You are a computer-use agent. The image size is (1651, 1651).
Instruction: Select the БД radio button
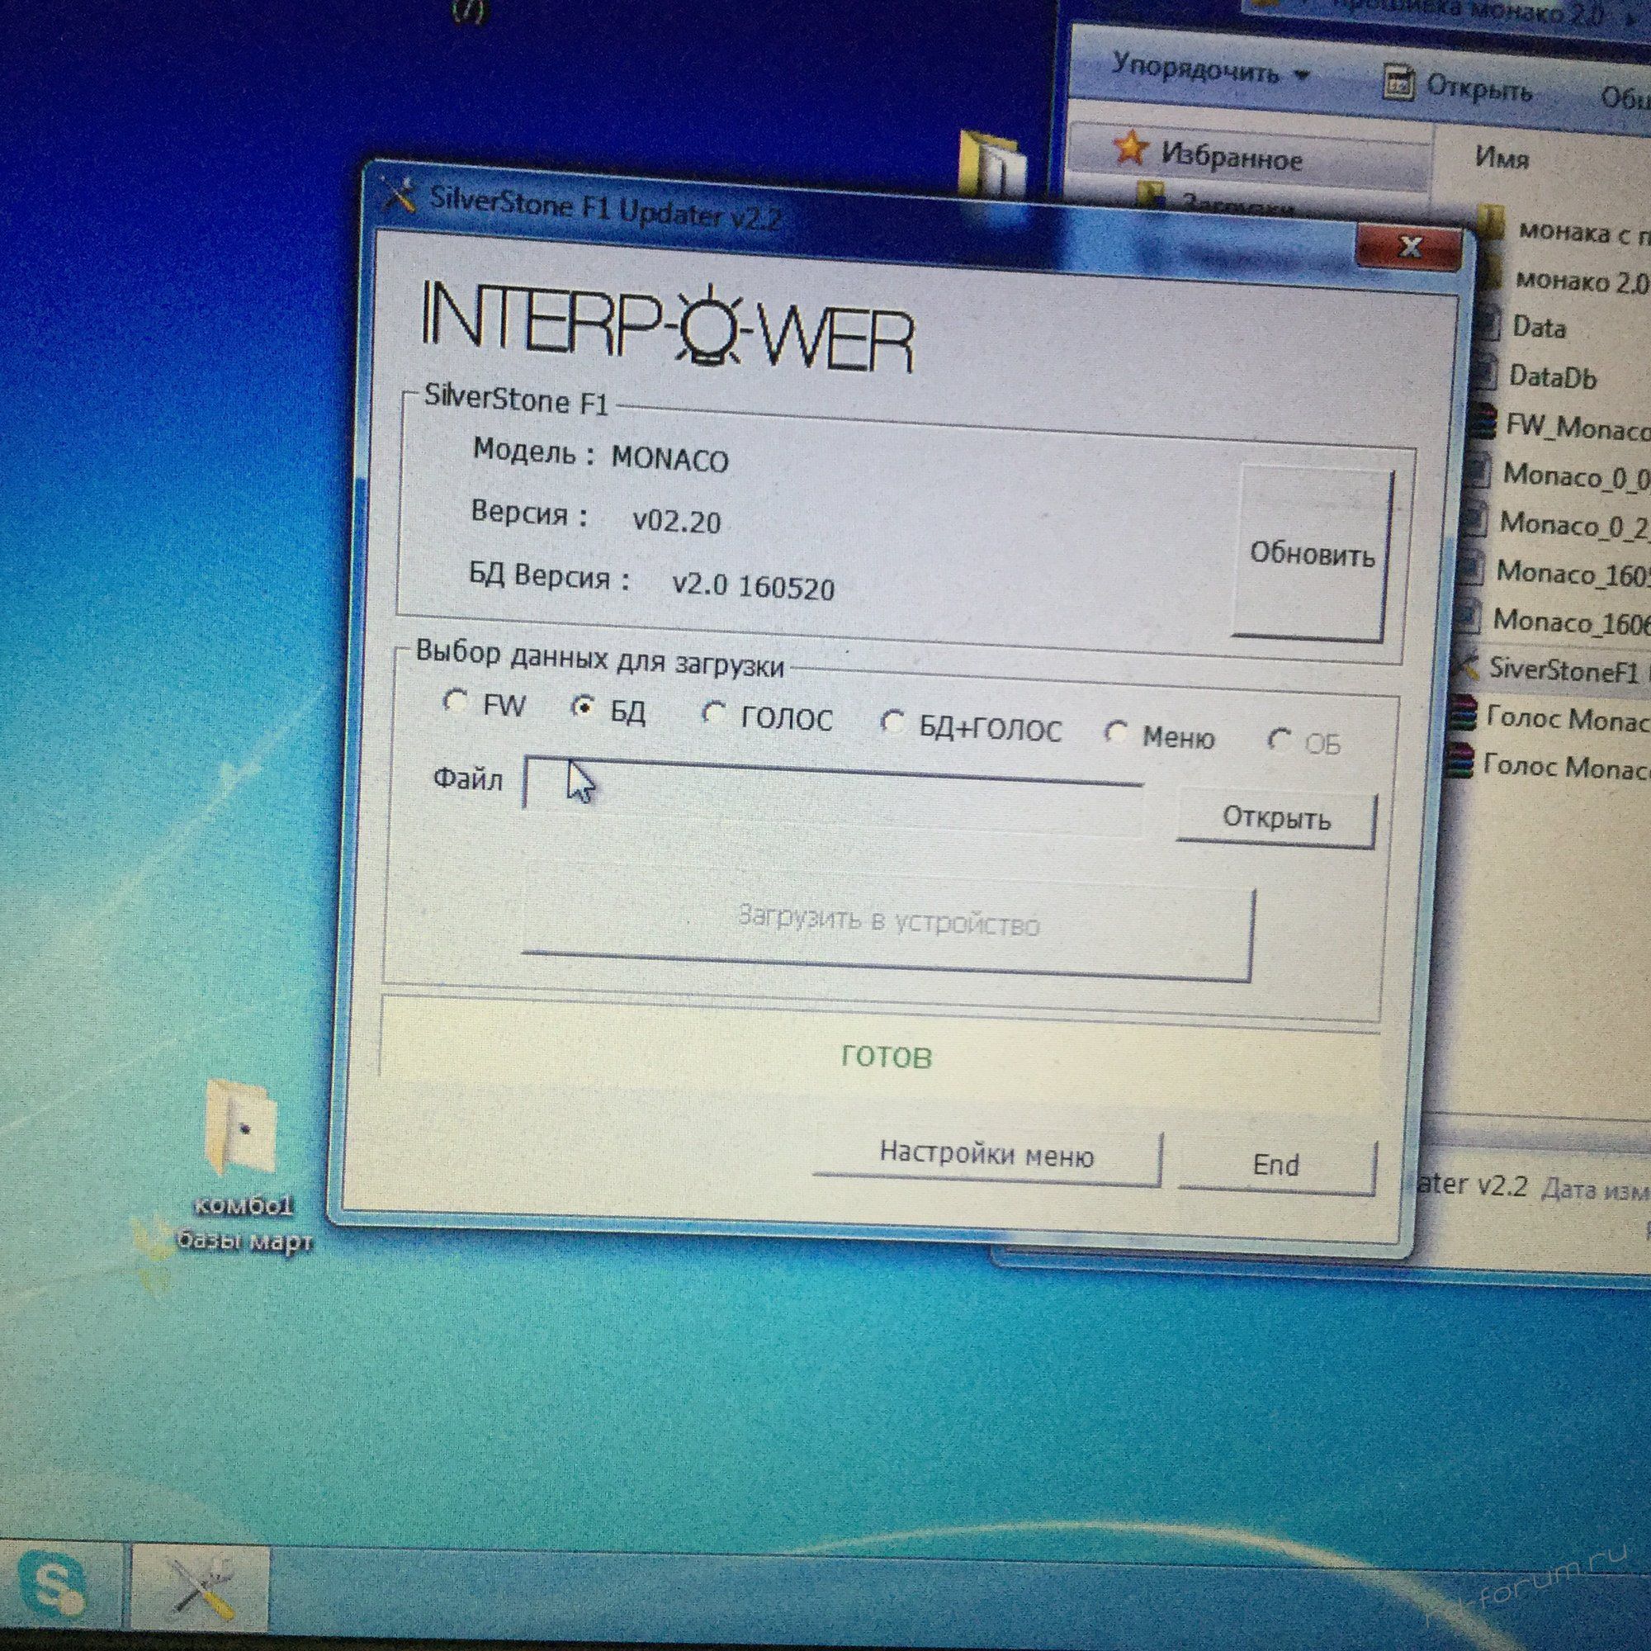tap(584, 707)
